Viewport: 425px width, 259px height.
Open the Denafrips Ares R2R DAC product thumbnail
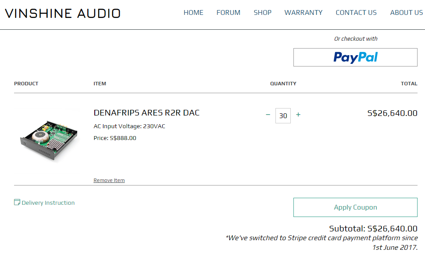point(47,141)
